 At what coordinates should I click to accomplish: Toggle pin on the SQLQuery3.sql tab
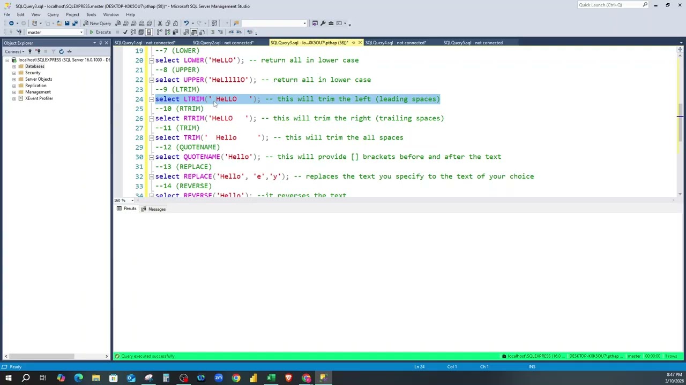pos(353,43)
